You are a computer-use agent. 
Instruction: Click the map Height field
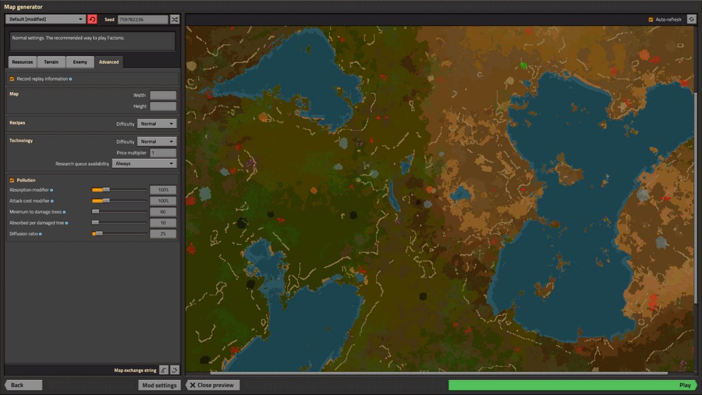click(163, 107)
